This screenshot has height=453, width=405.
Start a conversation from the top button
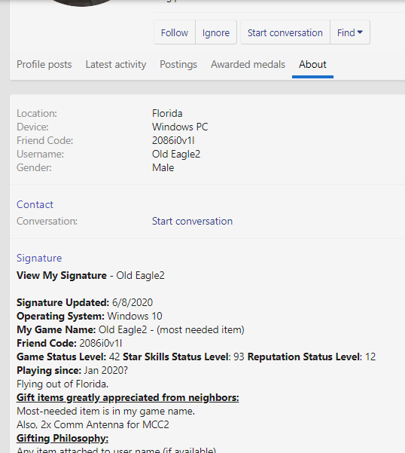tap(285, 32)
